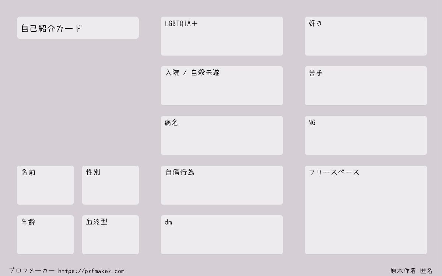Click the 名前 label text
Image resolution: width=442 pixels, height=276 pixels.
pyautogui.click(x=28, y=172)
